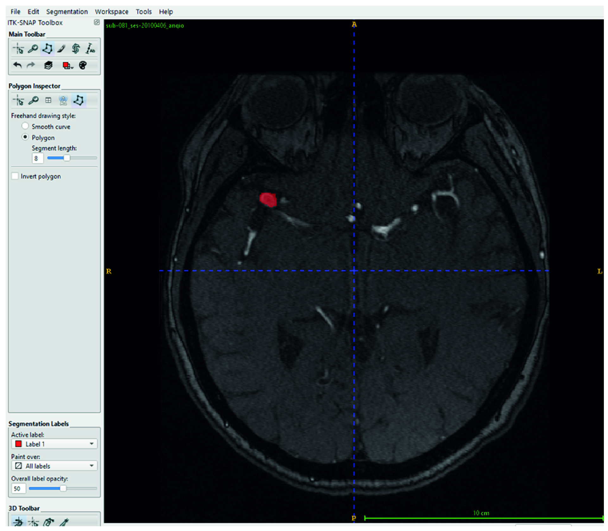The image size is (608, 531).
Task: Open the color map palette icon
Action: 83,66
